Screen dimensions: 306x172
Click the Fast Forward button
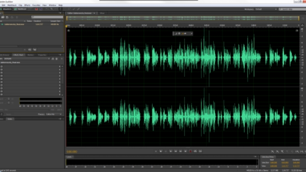[x=180, y=151]
